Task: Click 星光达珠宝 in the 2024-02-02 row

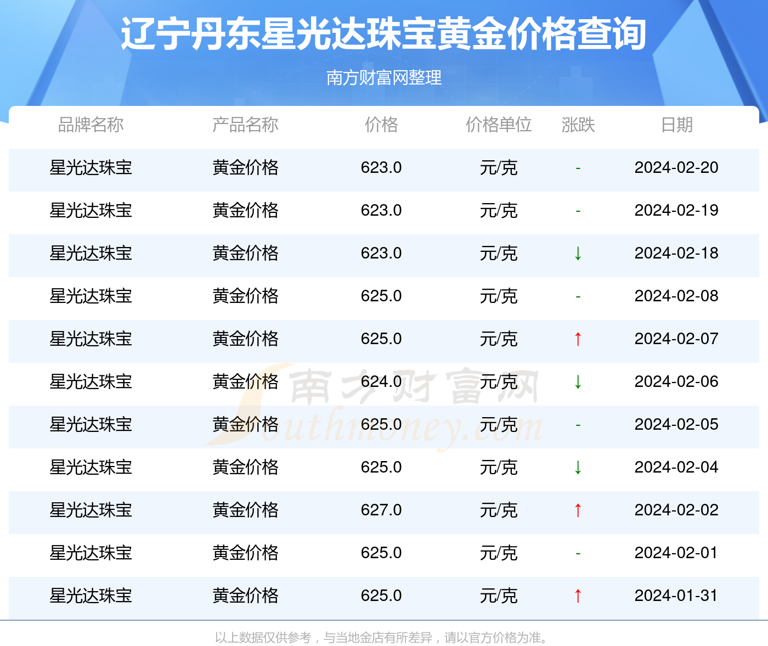Action: click(x=91, y=510)
